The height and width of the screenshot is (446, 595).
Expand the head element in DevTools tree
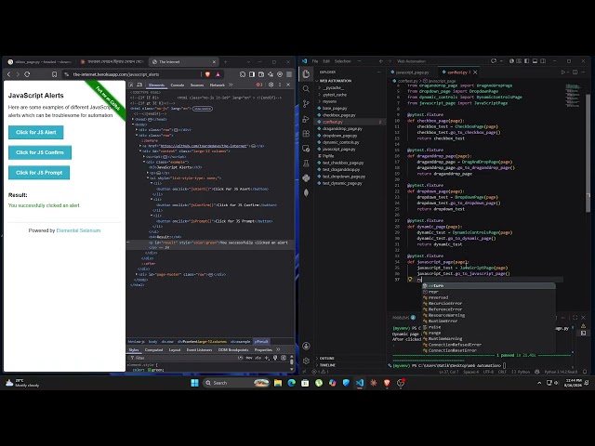click(134, 119)
